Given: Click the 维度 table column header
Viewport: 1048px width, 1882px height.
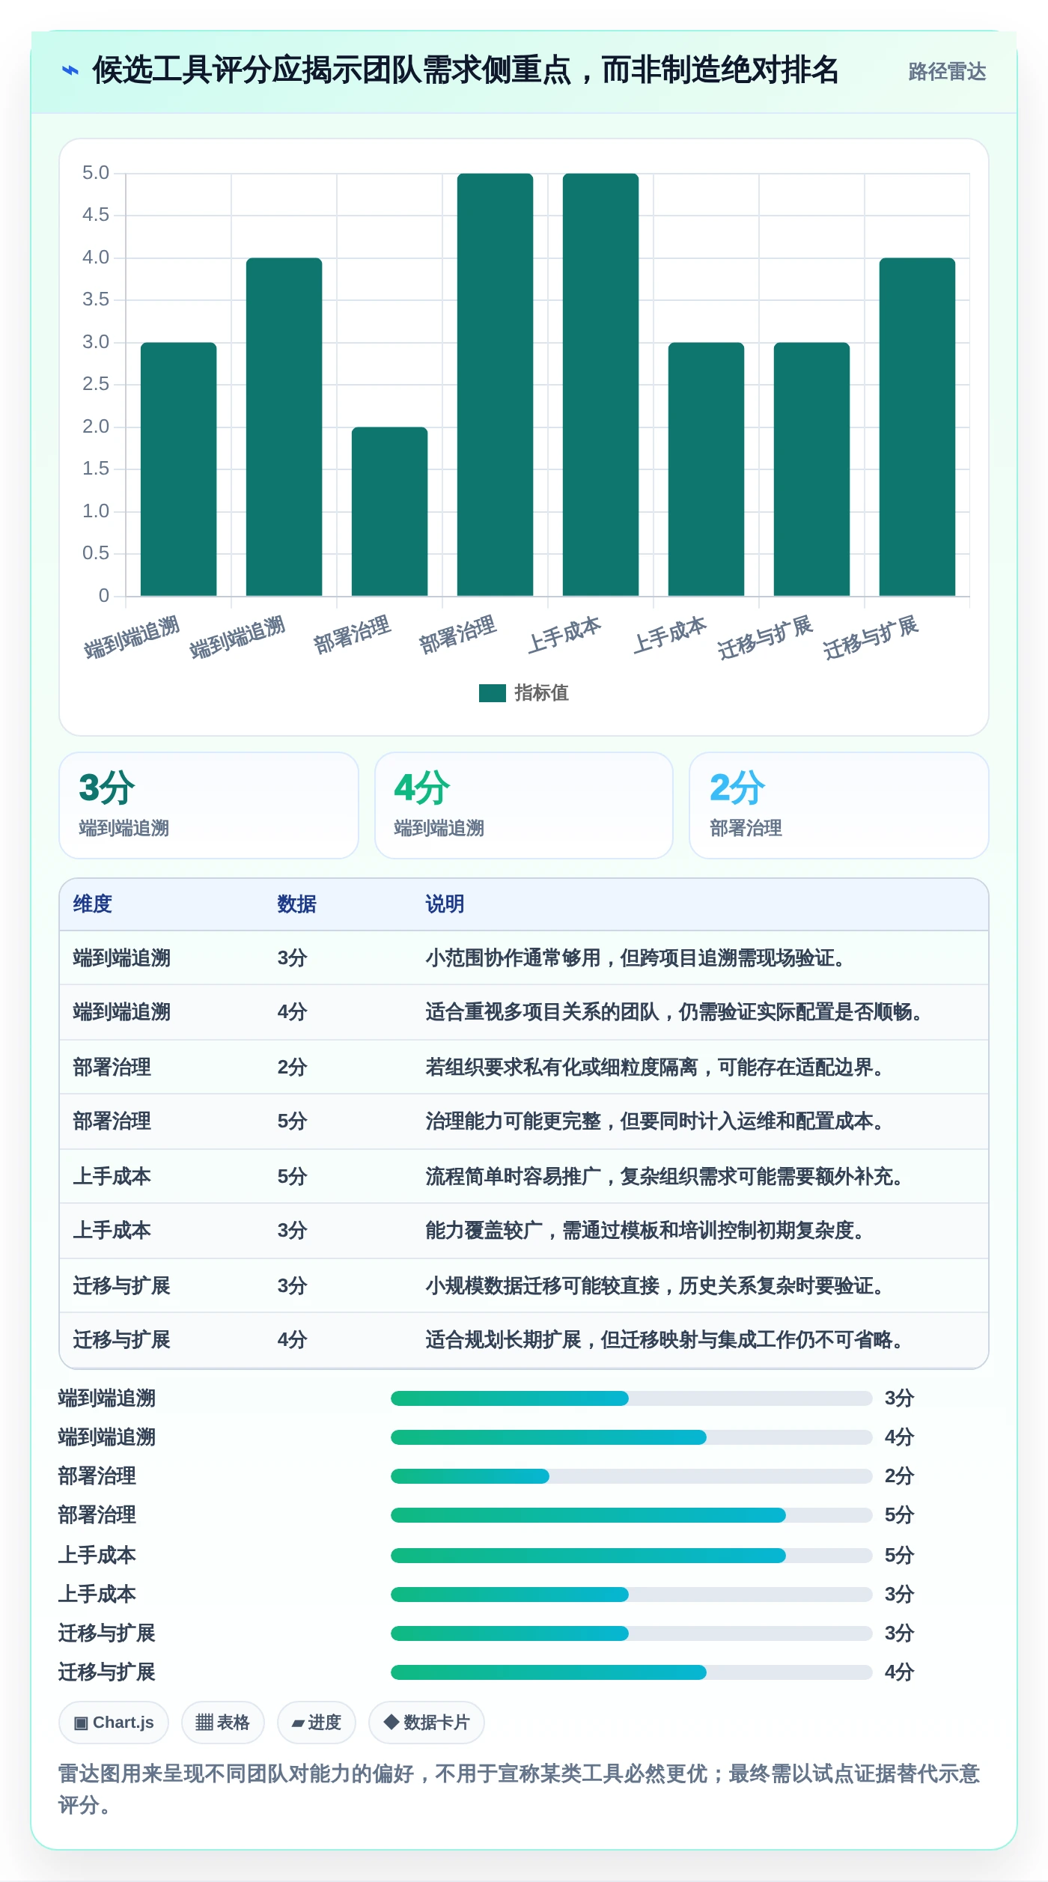Looking at the screenshot, I should 93,904.
